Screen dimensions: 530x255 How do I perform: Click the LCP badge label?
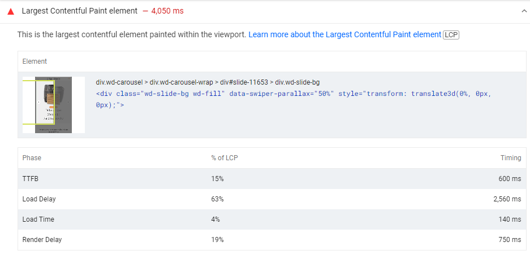point(451,35)
